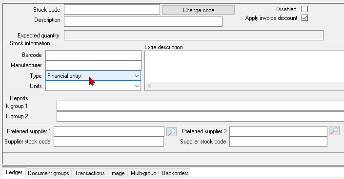Click the Barcode input box

pos(94,55)
